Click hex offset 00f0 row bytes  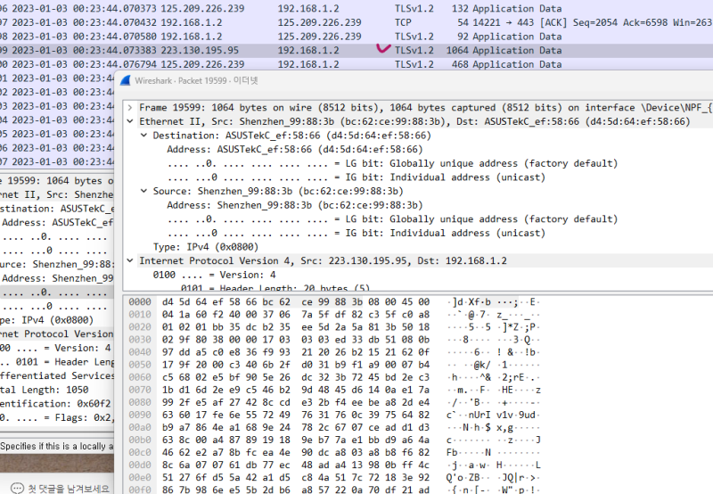click(x=296, y=490)
